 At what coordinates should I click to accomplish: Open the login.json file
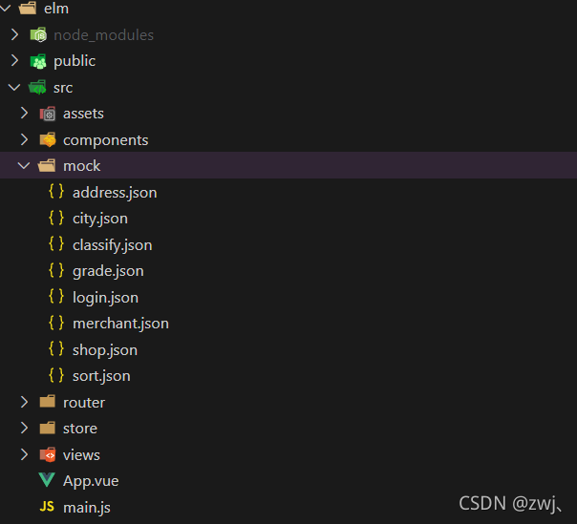point(105,298)
